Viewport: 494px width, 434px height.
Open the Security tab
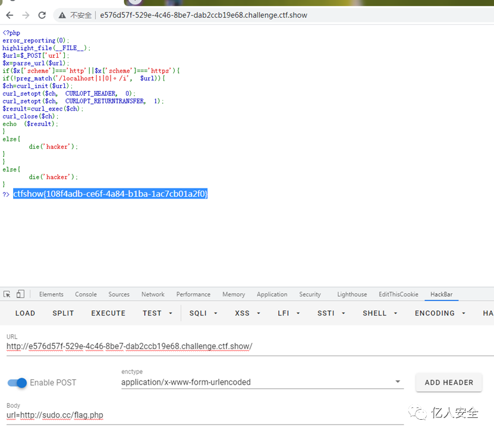point(310,294)
